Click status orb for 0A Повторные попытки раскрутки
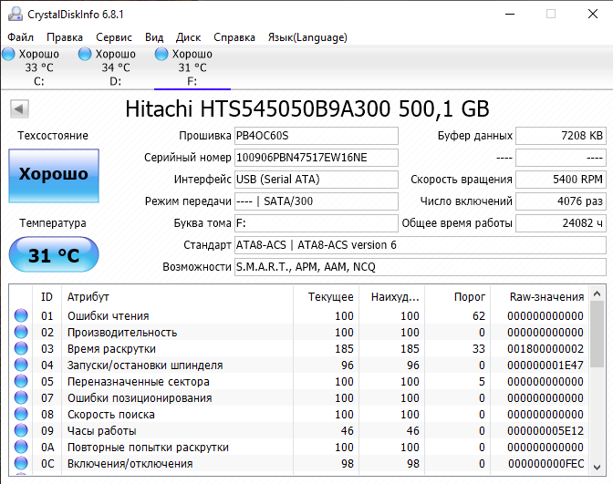This screenshot has width=613, height=484. [21, 447]
